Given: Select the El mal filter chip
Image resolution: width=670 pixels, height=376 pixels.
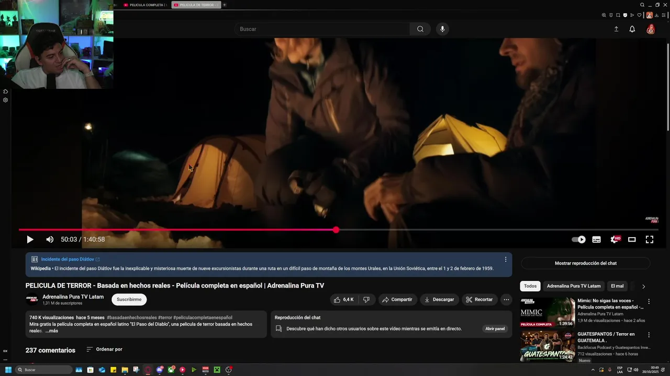Looking at the screenshot, I should (x=617, y=286).
